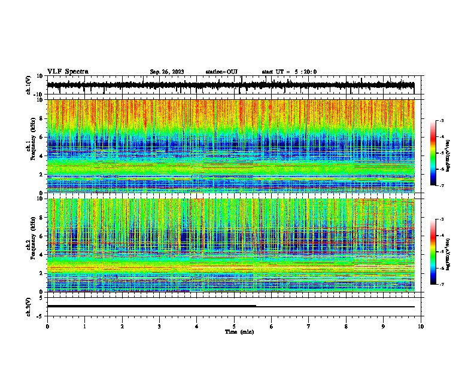Click the "-3" tick on lower color bar
Image resolution: width=474 pixels, height=366 pixels.
[x=441, y=219]
